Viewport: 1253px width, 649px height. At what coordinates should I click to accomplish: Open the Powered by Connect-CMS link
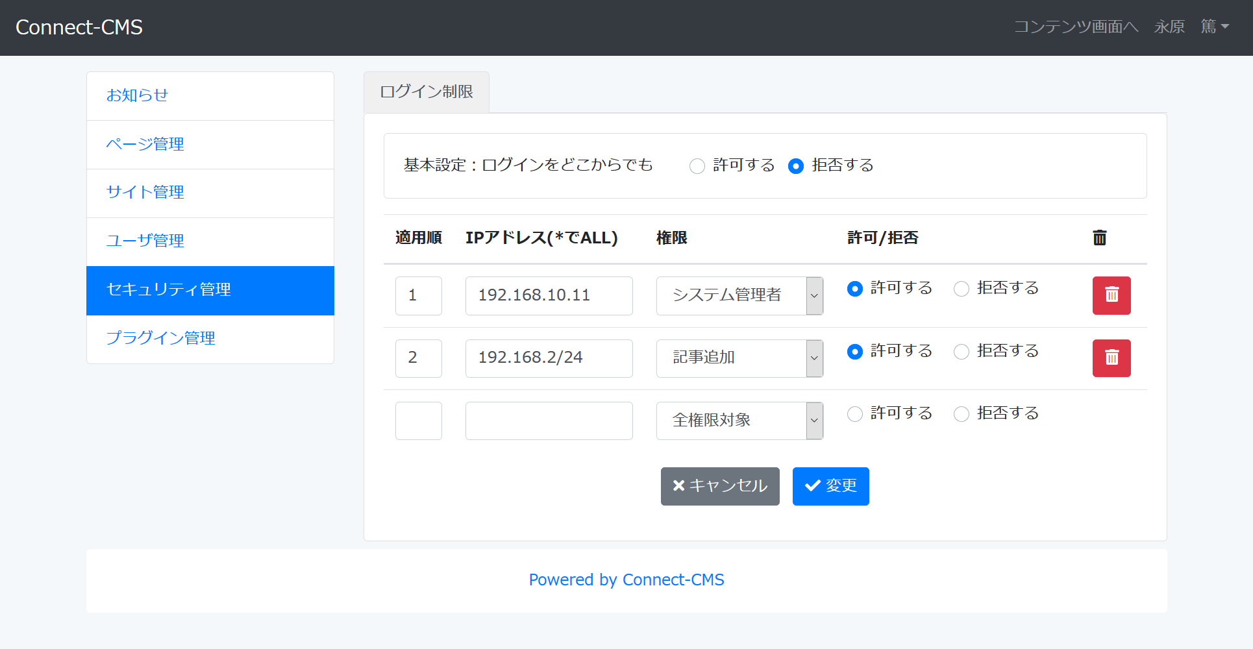coord(626,580)
